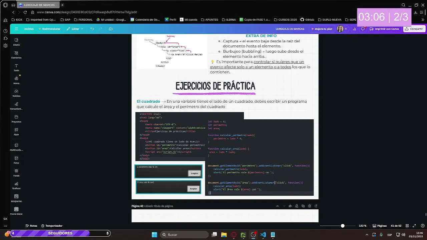427x240 pixels.
Task: Open the Frame Maker app
Action: 16,211
